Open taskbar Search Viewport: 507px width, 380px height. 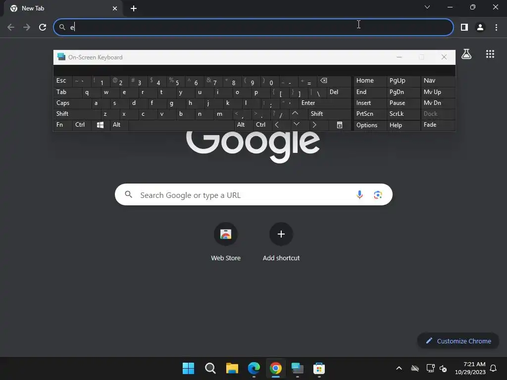pos(210,368)
